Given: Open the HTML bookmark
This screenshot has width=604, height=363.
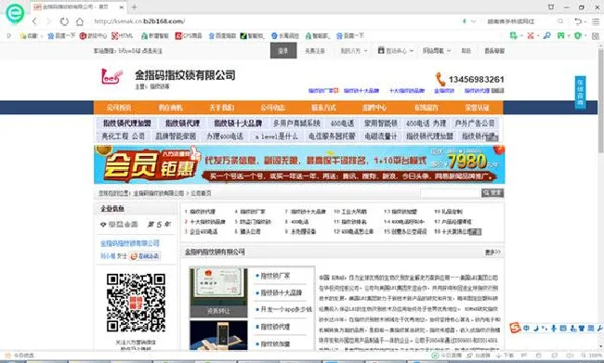Looking at the screenshot, I should coord(122,36).
